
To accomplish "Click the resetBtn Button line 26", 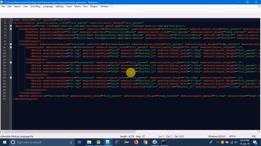I will coord(139,96).
